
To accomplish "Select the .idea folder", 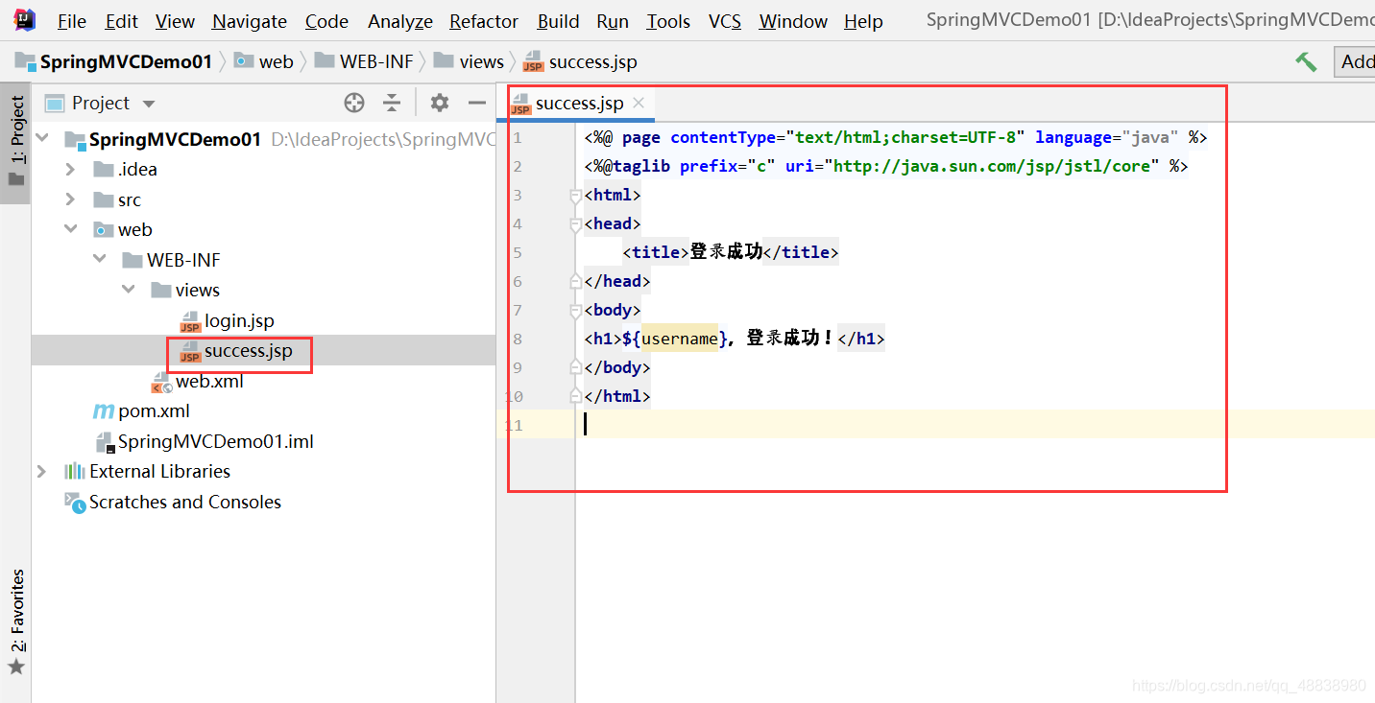I will pos(137,170).
